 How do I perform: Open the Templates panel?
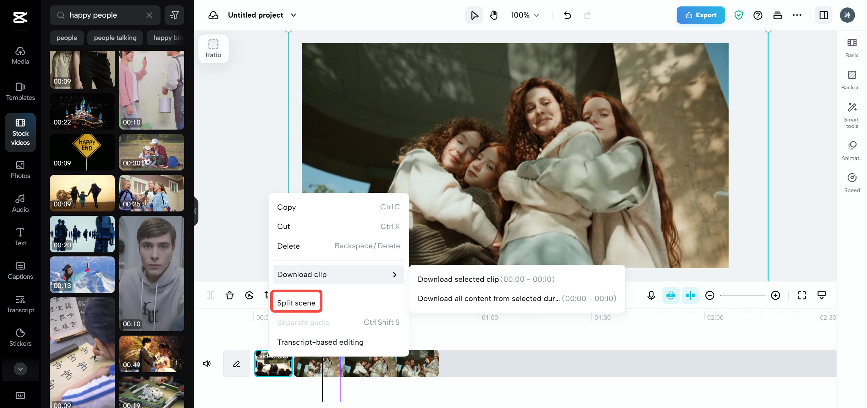(x=20, y=91)
